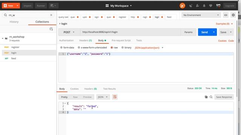The image size is (241, 135).
Task: Click the environment quick look eye icon
Action: [226, 15]
